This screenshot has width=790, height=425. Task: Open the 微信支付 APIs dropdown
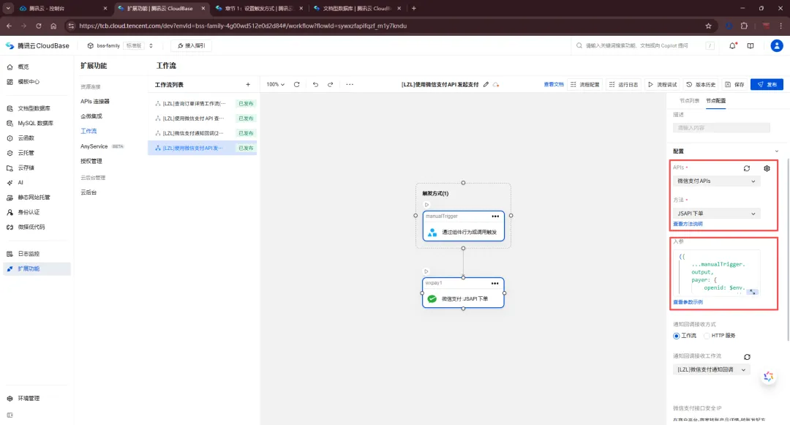[x=716, y=181]
